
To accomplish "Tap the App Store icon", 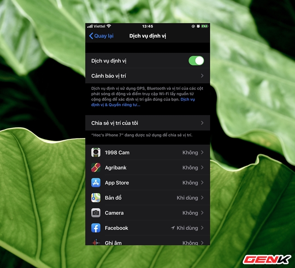I will (x=96, y=183).
